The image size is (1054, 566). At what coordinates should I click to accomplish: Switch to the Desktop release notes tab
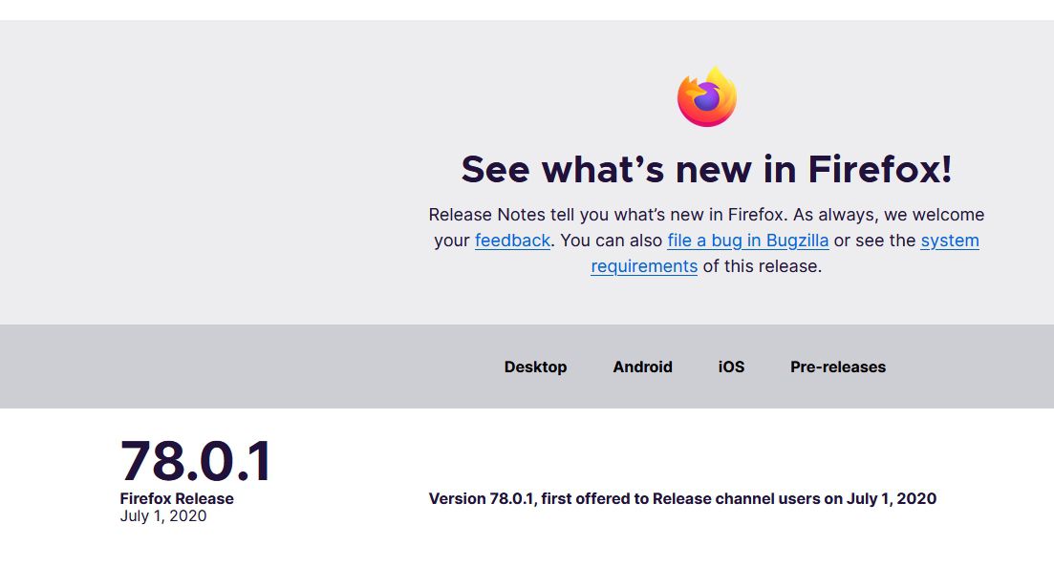tap(535, 367)
